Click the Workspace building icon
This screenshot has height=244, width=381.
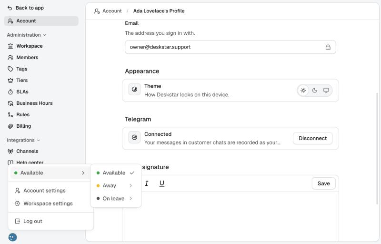click(x=10, y=46)
